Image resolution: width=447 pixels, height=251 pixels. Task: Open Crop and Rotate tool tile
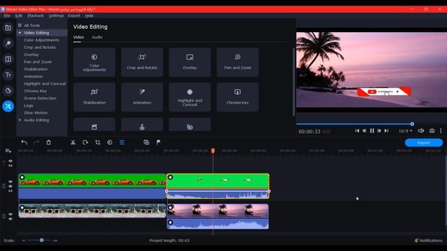[142, 62]
